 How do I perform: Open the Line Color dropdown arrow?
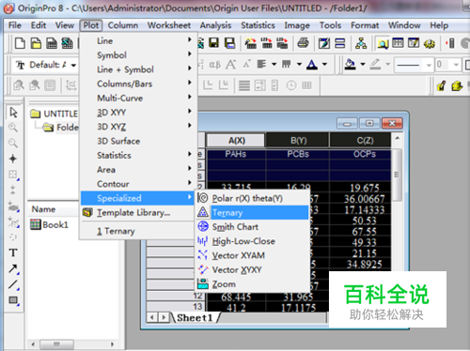(x=388, y=65)
